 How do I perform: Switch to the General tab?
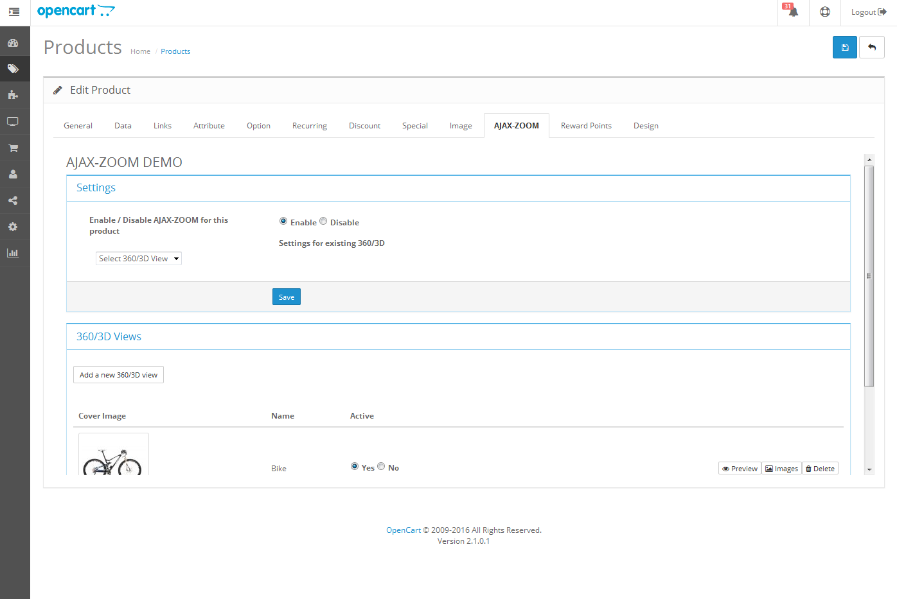(78, 126)
